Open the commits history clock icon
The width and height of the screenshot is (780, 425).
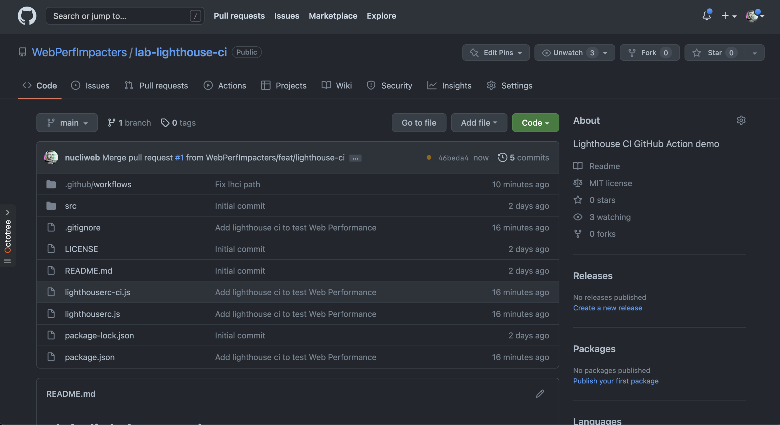[502, 157]
